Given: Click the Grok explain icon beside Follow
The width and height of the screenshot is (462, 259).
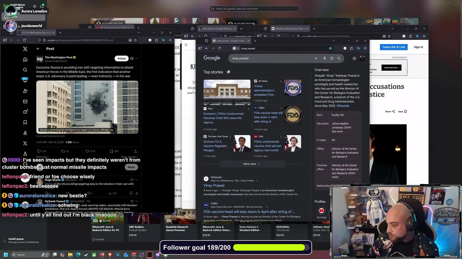Looking at the screenshot, I should click(132, 58).
